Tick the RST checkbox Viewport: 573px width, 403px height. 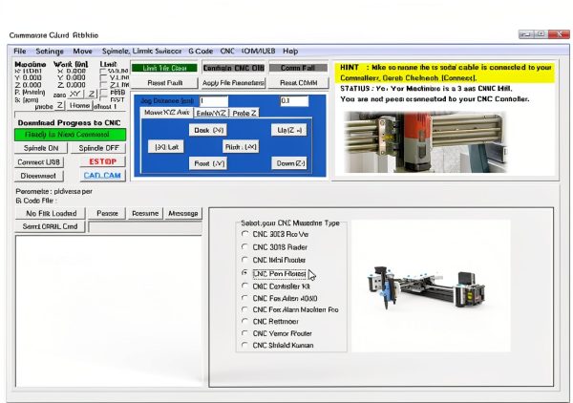[104, 99]
